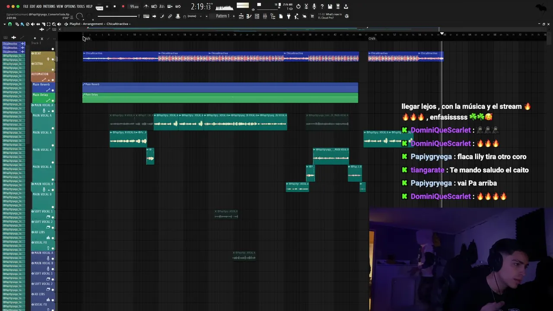The height and width of the screenshot is (311, 553).
Task: Click the plus button next to Pattern 1
Action: pos(234,16)
